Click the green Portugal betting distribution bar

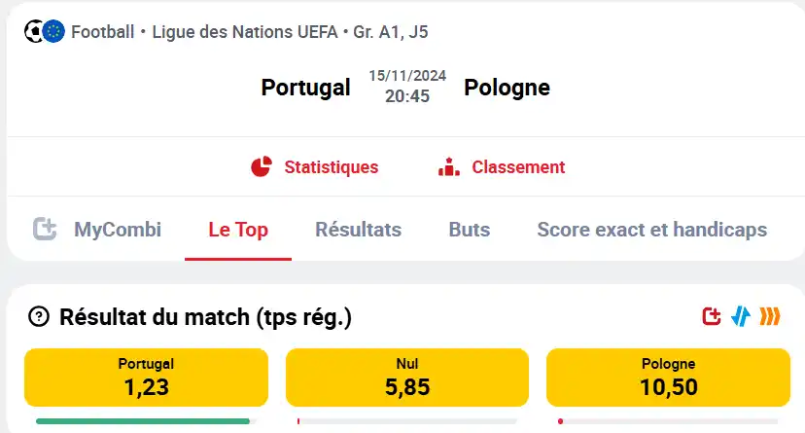coord(143,421)
